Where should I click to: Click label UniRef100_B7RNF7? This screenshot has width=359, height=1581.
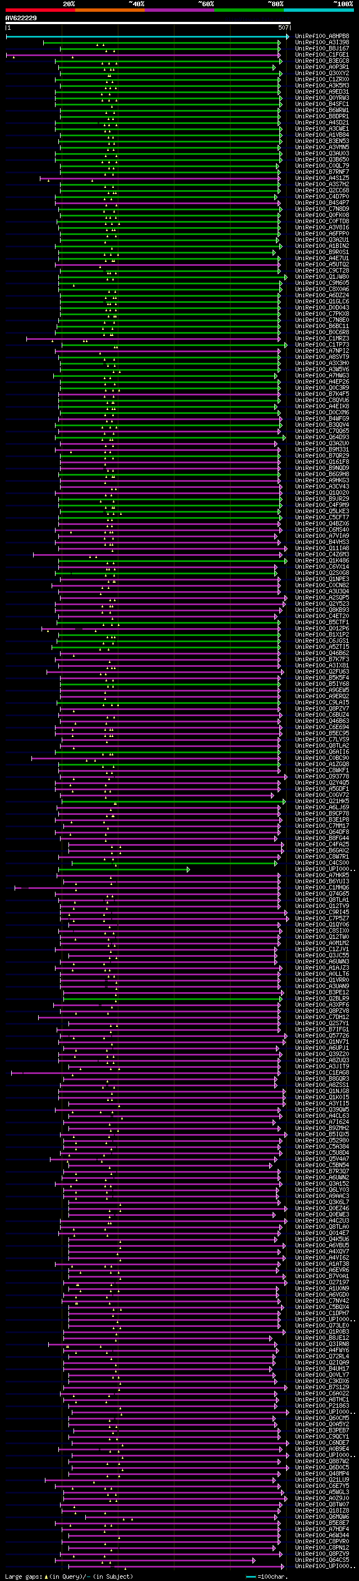coord(322,172)
